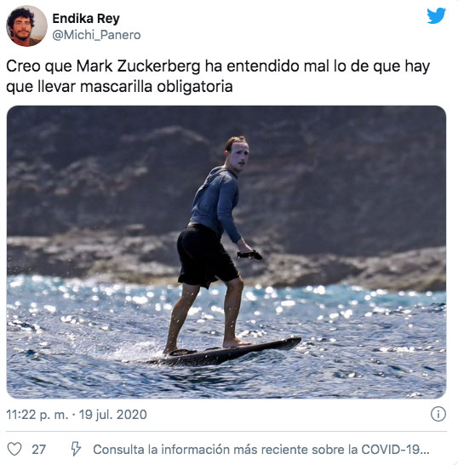
Task: Click the tweet text starting with 'Creo que'
Action: point(218,76)
